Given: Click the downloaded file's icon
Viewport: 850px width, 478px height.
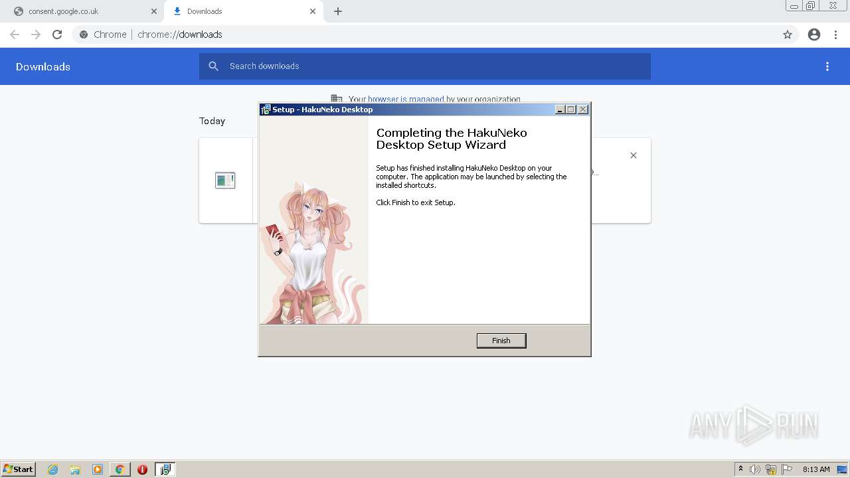Looking at the screenshot, I should [x=225, y=180].
